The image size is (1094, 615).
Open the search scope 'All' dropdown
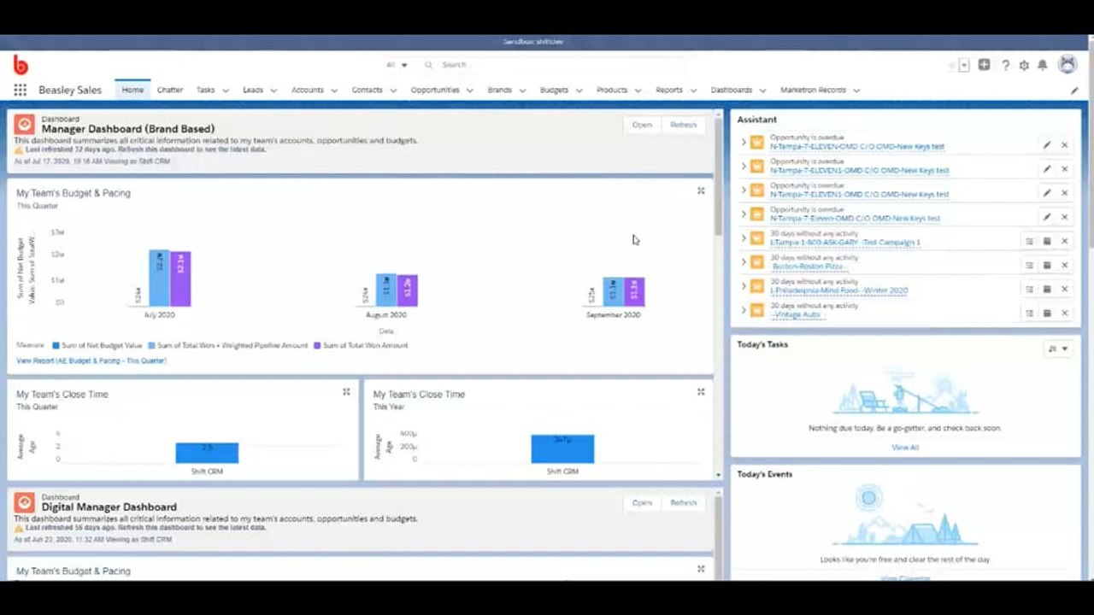[x=397, y=65]
